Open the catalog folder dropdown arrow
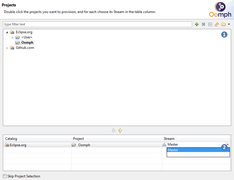This screenshot has width=234, height=180. tap(229, 25)
